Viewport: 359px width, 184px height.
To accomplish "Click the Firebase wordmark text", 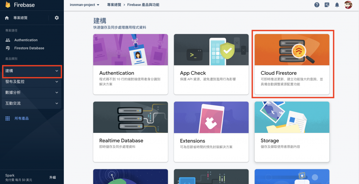I will (24, 5).
